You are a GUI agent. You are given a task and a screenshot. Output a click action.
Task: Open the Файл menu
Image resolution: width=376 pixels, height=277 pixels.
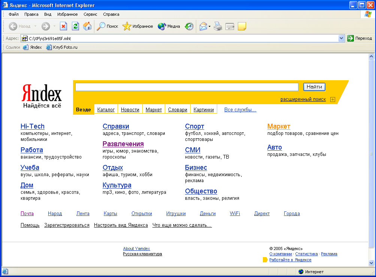[13, 14]
